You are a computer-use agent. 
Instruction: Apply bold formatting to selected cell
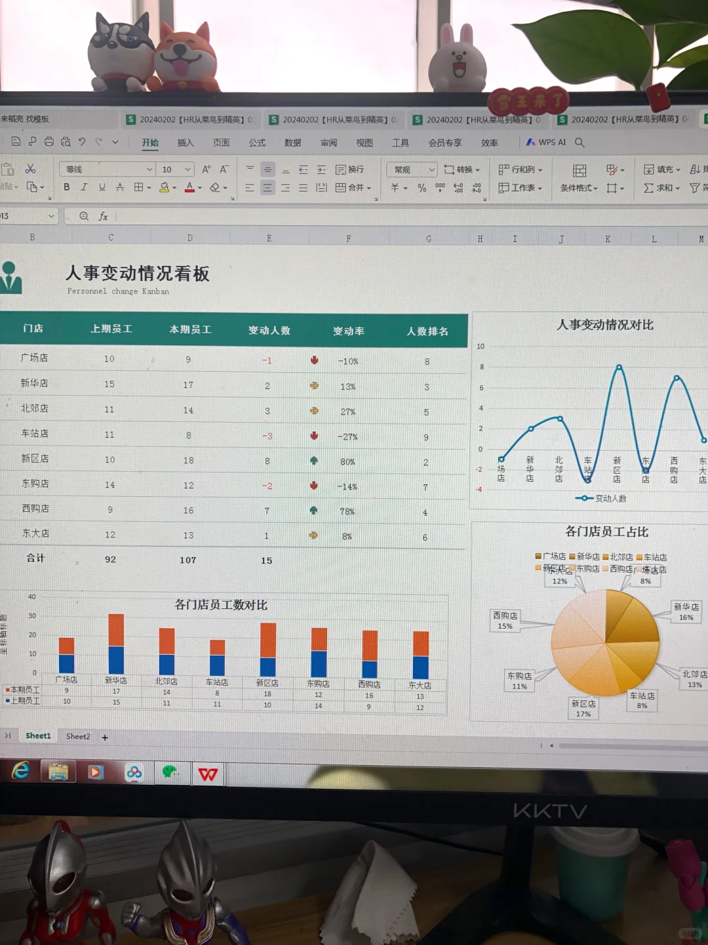67,188
